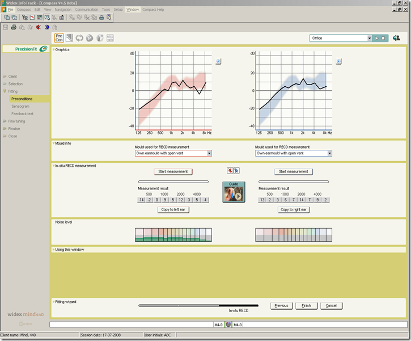Click the circular arrows refresh icon
The image size is (411, 341).
click(x=79, y=38)
